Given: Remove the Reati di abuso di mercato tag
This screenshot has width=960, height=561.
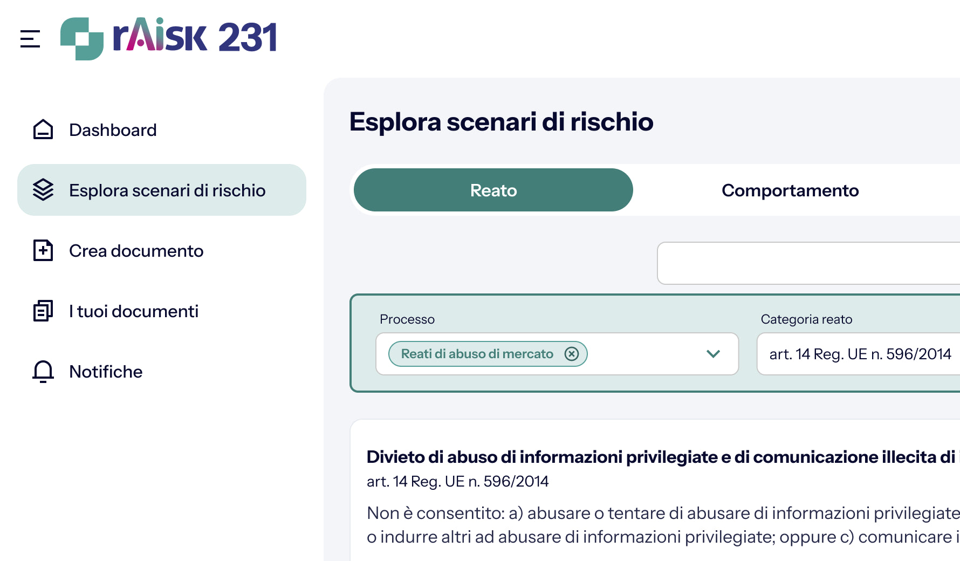Looking at the screenshot, I should (572, 354).
